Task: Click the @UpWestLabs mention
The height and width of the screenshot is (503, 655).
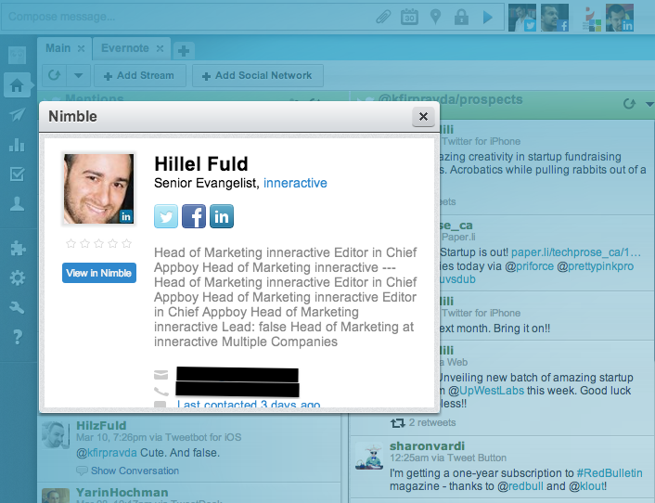Action: (x=486, y=391)
